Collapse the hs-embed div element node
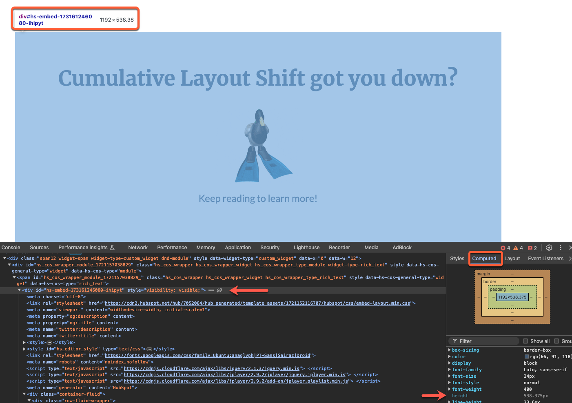572x403 pixels. click(19, 290)
